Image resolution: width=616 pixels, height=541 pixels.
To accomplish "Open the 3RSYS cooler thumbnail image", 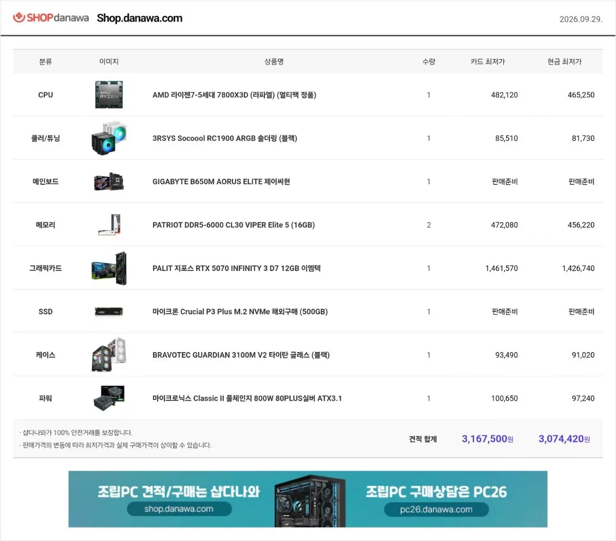I will click(x=109, y=138).
